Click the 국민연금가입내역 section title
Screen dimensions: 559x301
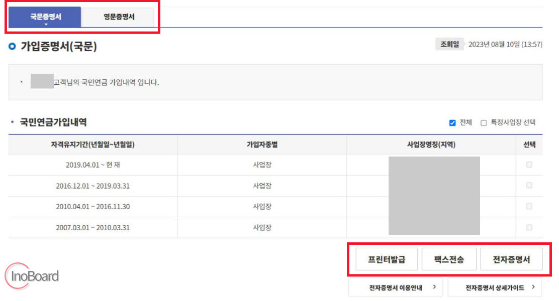(x=53, y=122)
